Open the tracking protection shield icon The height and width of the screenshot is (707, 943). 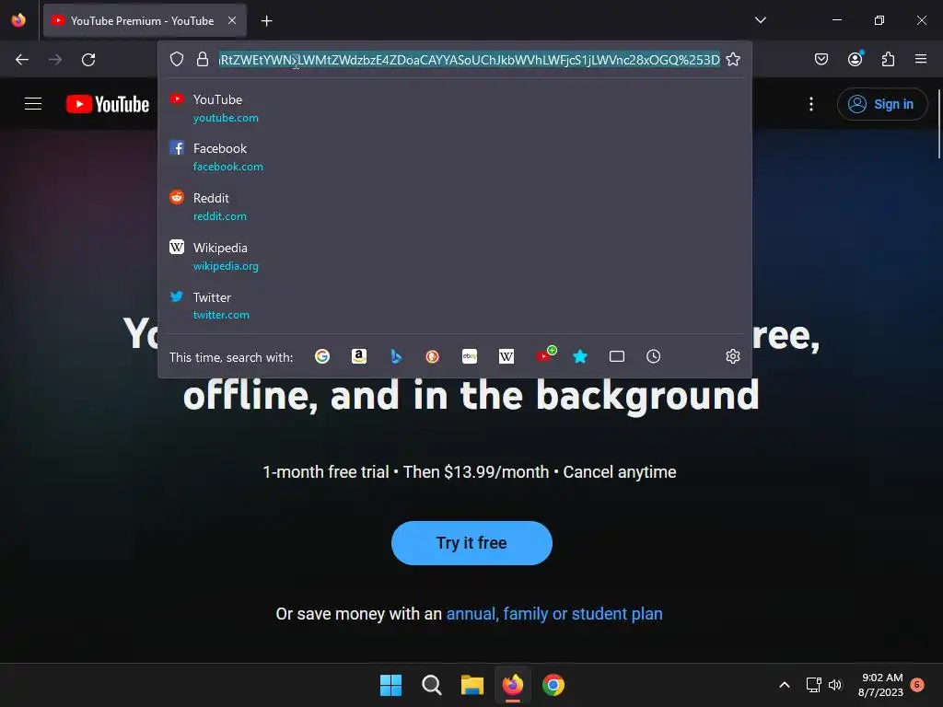pos(176,59)
